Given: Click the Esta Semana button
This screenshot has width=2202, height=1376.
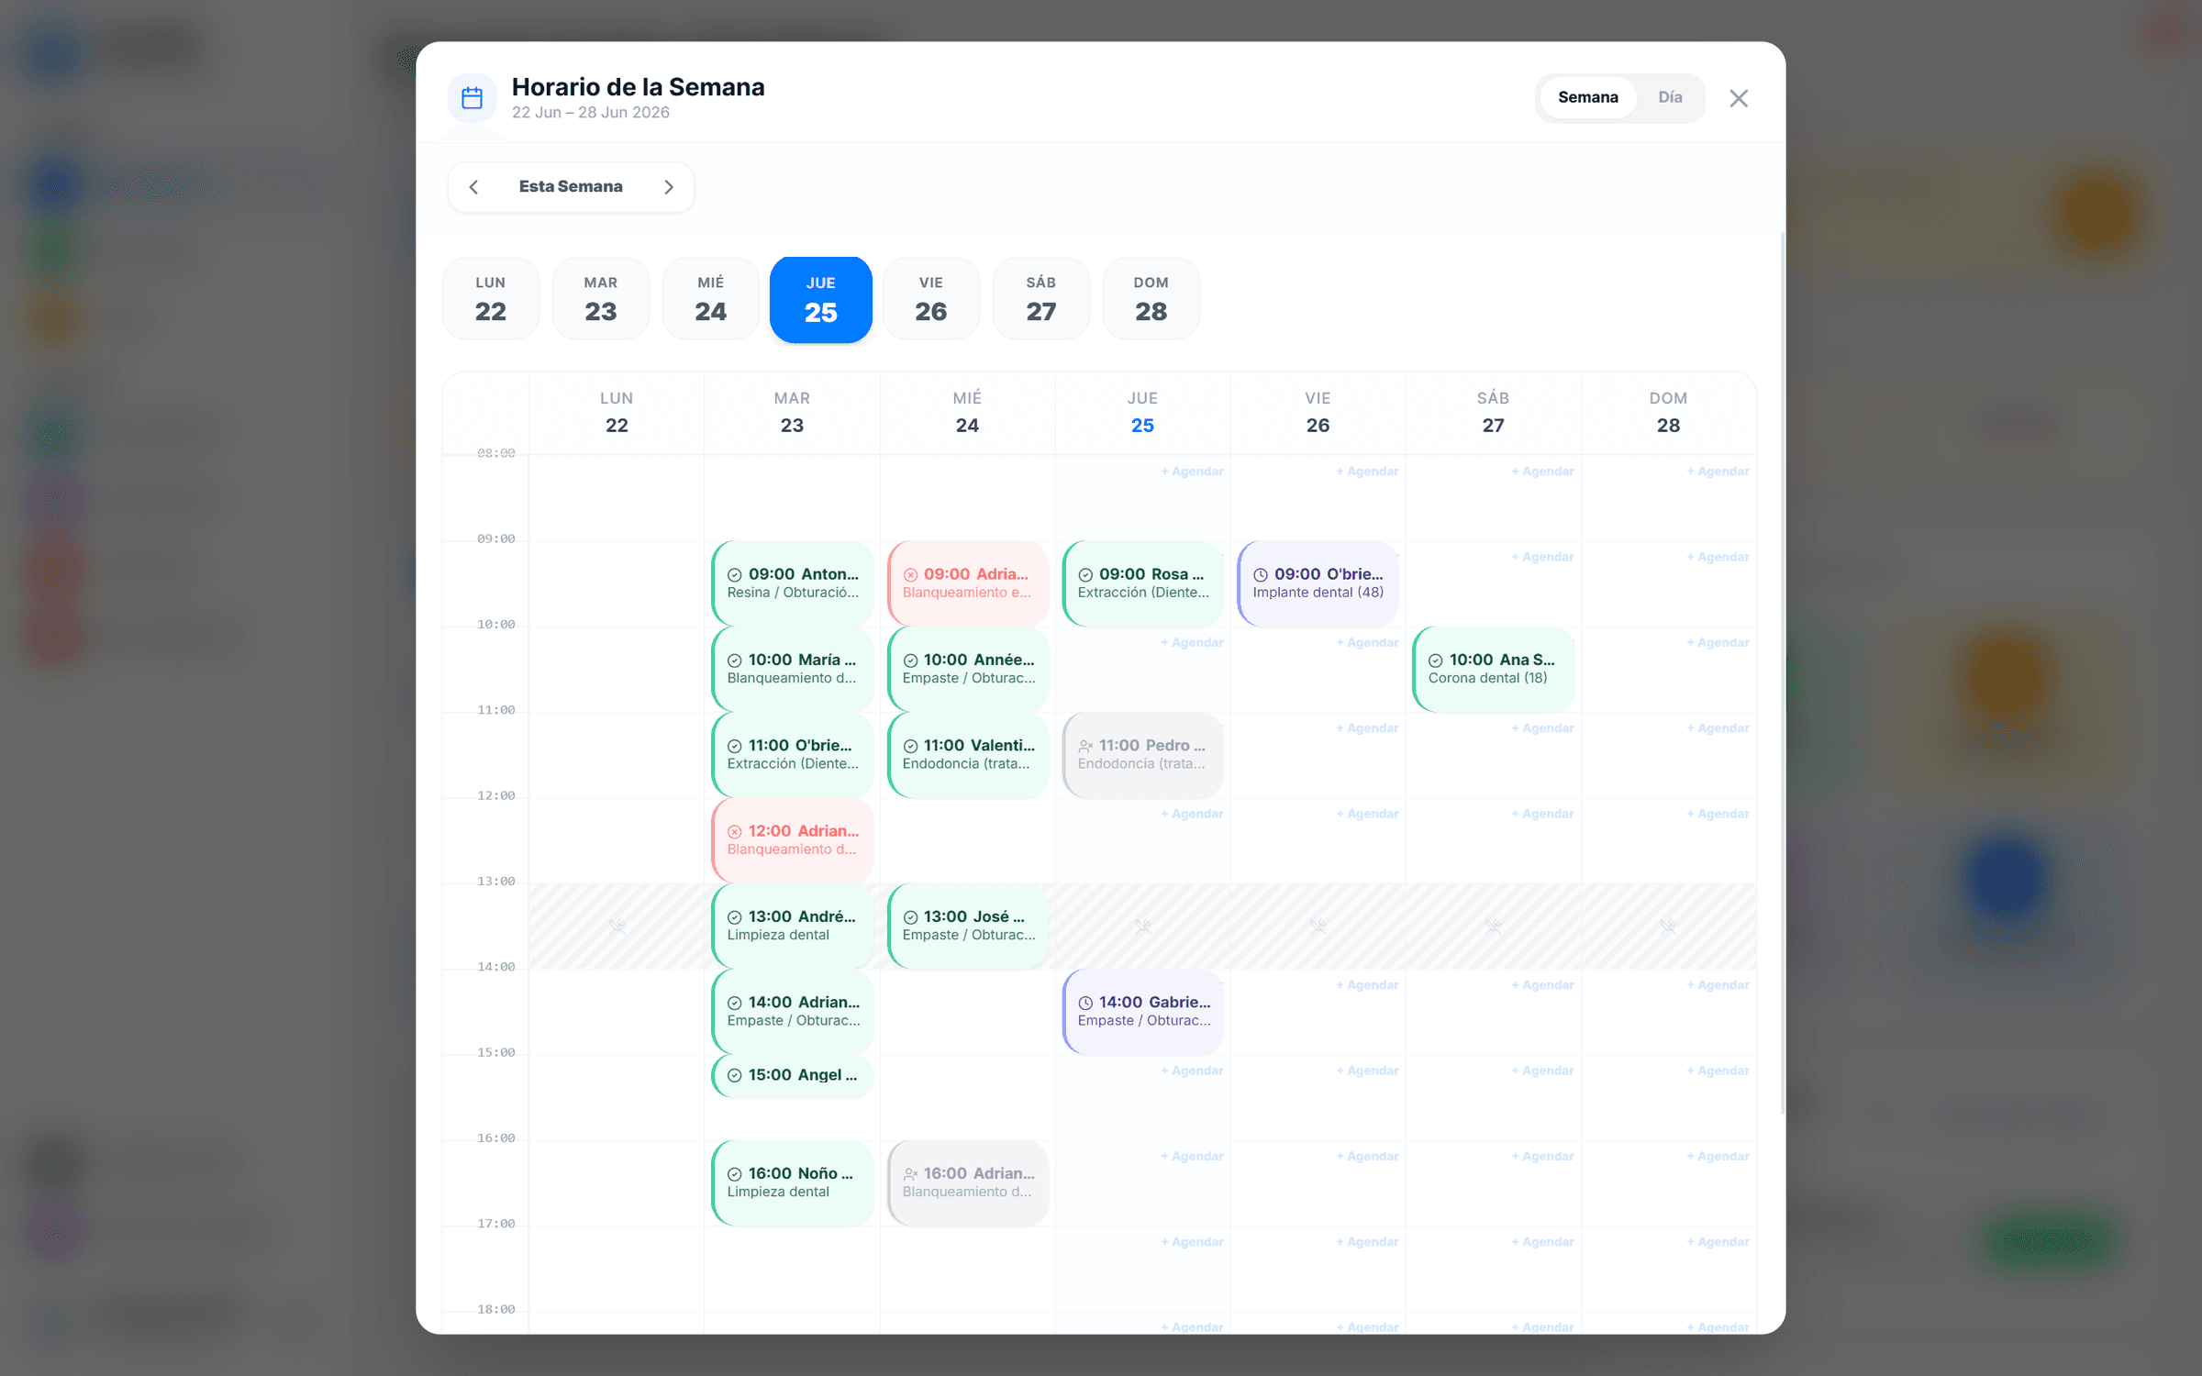Looking at the screenshot, I should pyautogui.click(x=571, y=186).
